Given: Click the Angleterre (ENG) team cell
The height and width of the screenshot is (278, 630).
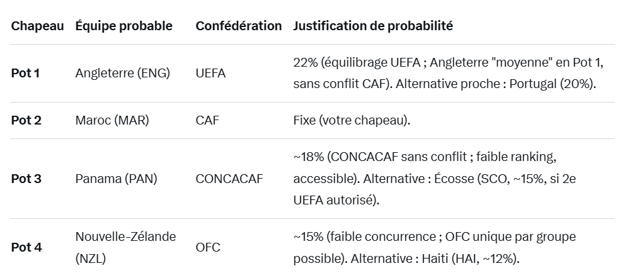Looking at the screenshot, I should 122,73.
